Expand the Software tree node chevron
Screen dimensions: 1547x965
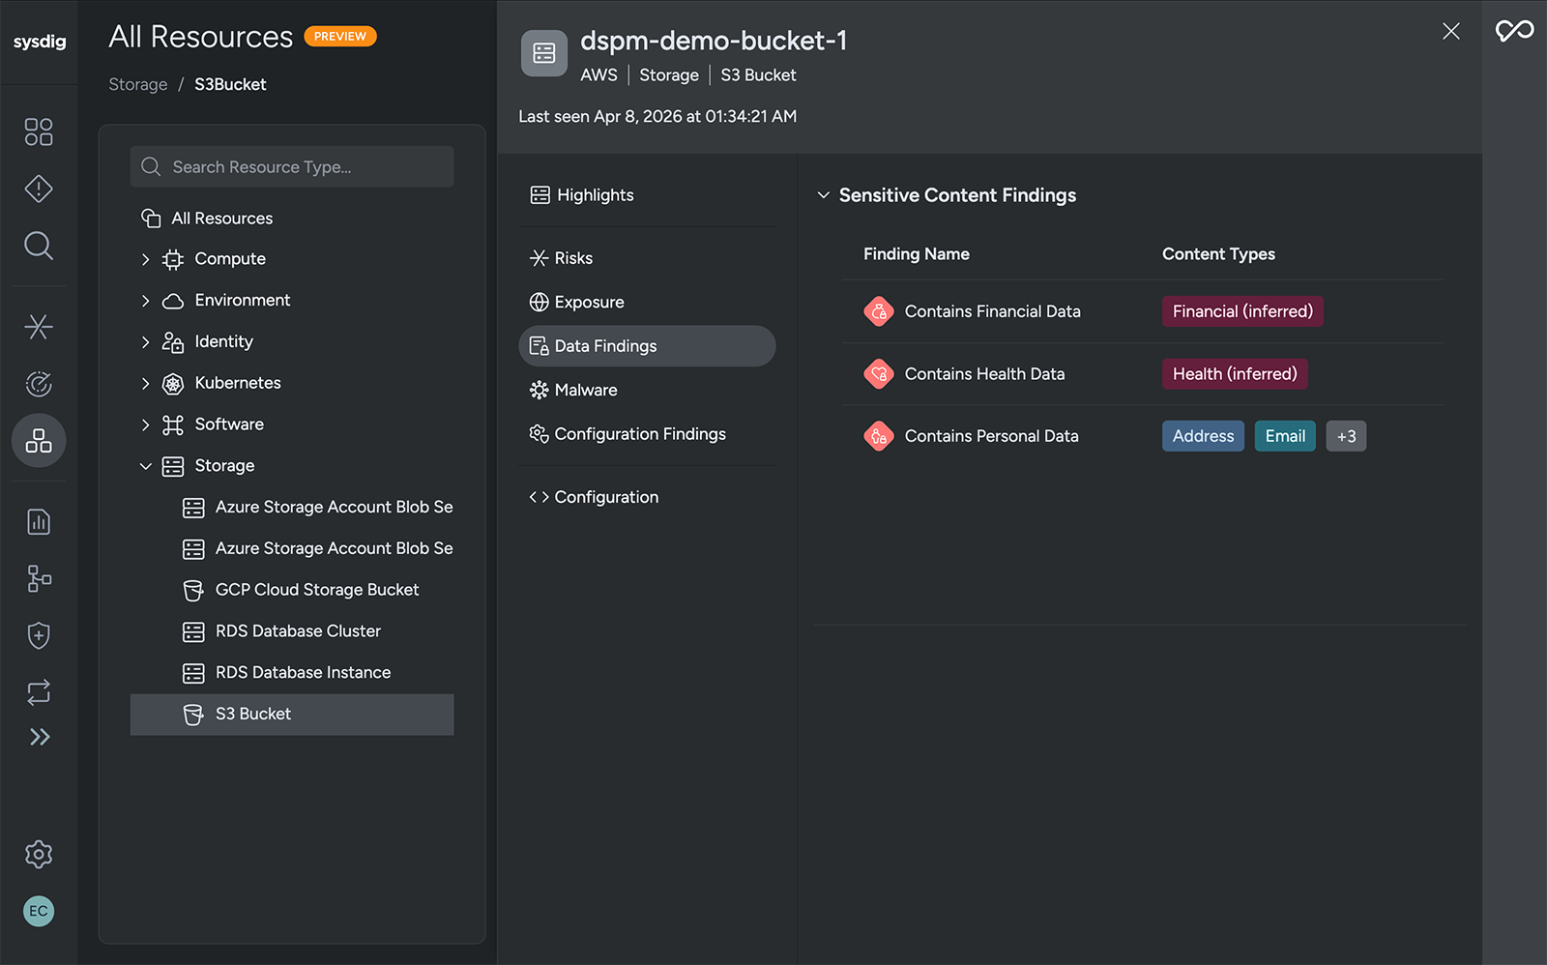[146, 424]
